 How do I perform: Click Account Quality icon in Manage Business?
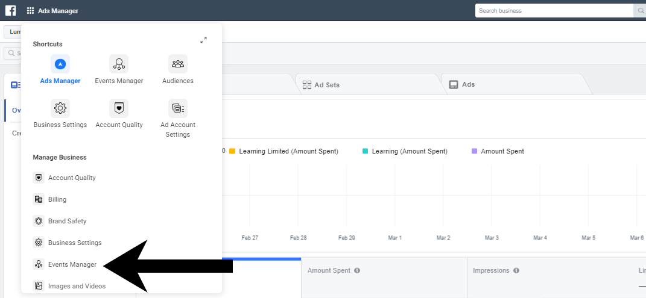click(39, 178)
